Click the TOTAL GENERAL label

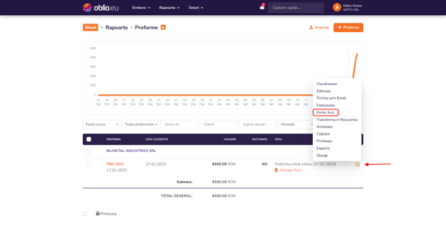176,196
